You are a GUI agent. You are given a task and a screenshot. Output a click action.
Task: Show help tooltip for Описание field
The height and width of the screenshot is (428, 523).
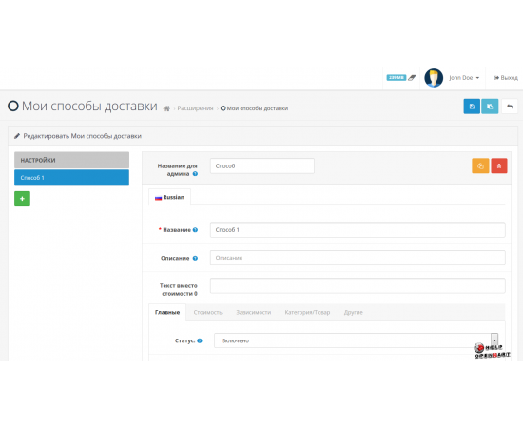[195, 258]
